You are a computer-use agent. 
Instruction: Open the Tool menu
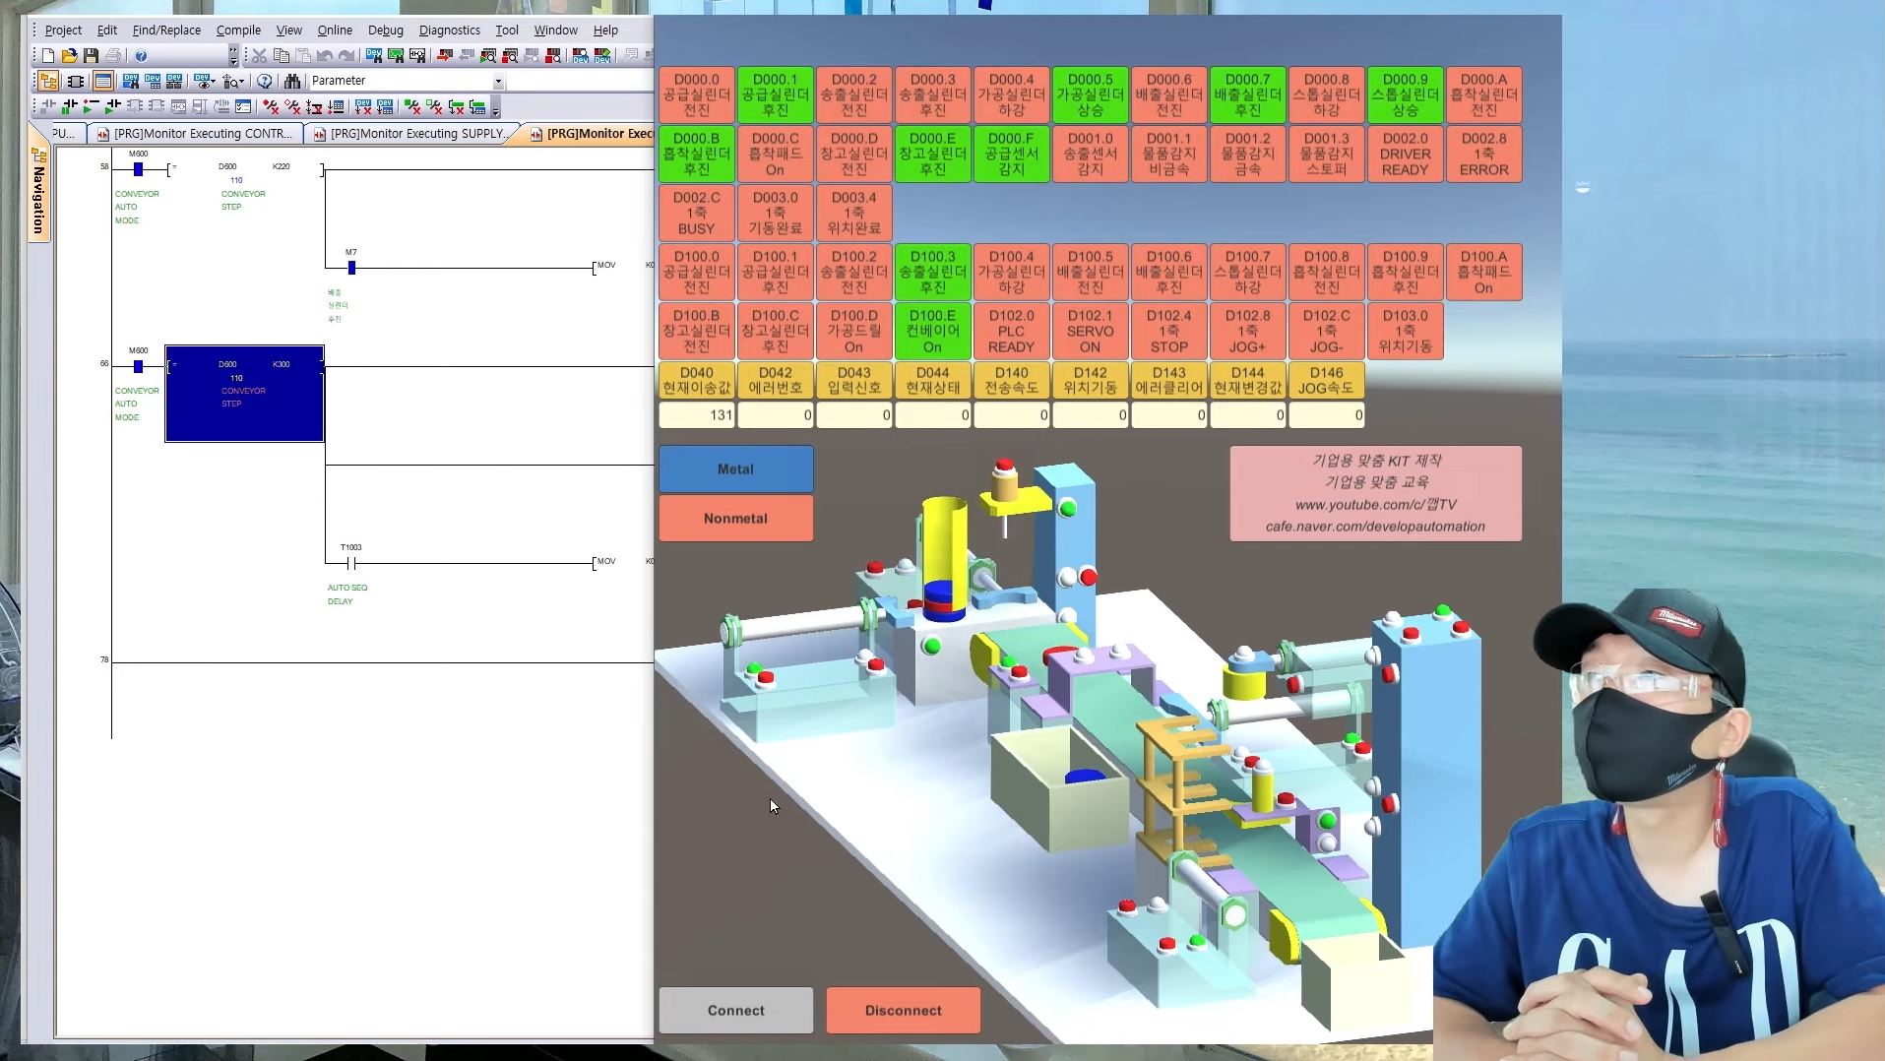[507, 31]
